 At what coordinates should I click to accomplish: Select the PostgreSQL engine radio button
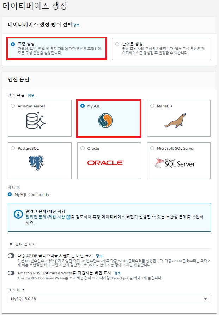(13, 148)
